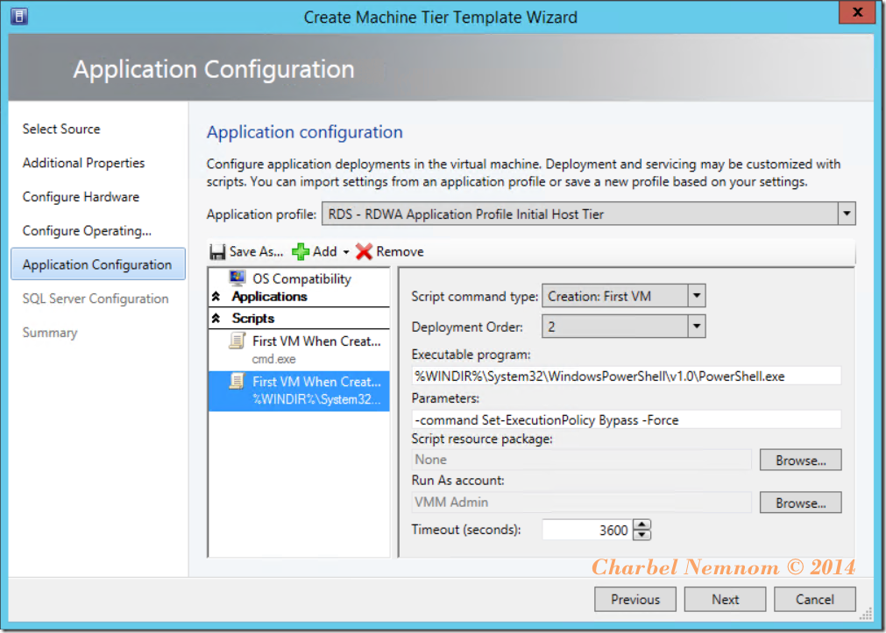Browse for Run As account
Image resolution: width=886 pixels, height=633 pixels.
(800, 503)
